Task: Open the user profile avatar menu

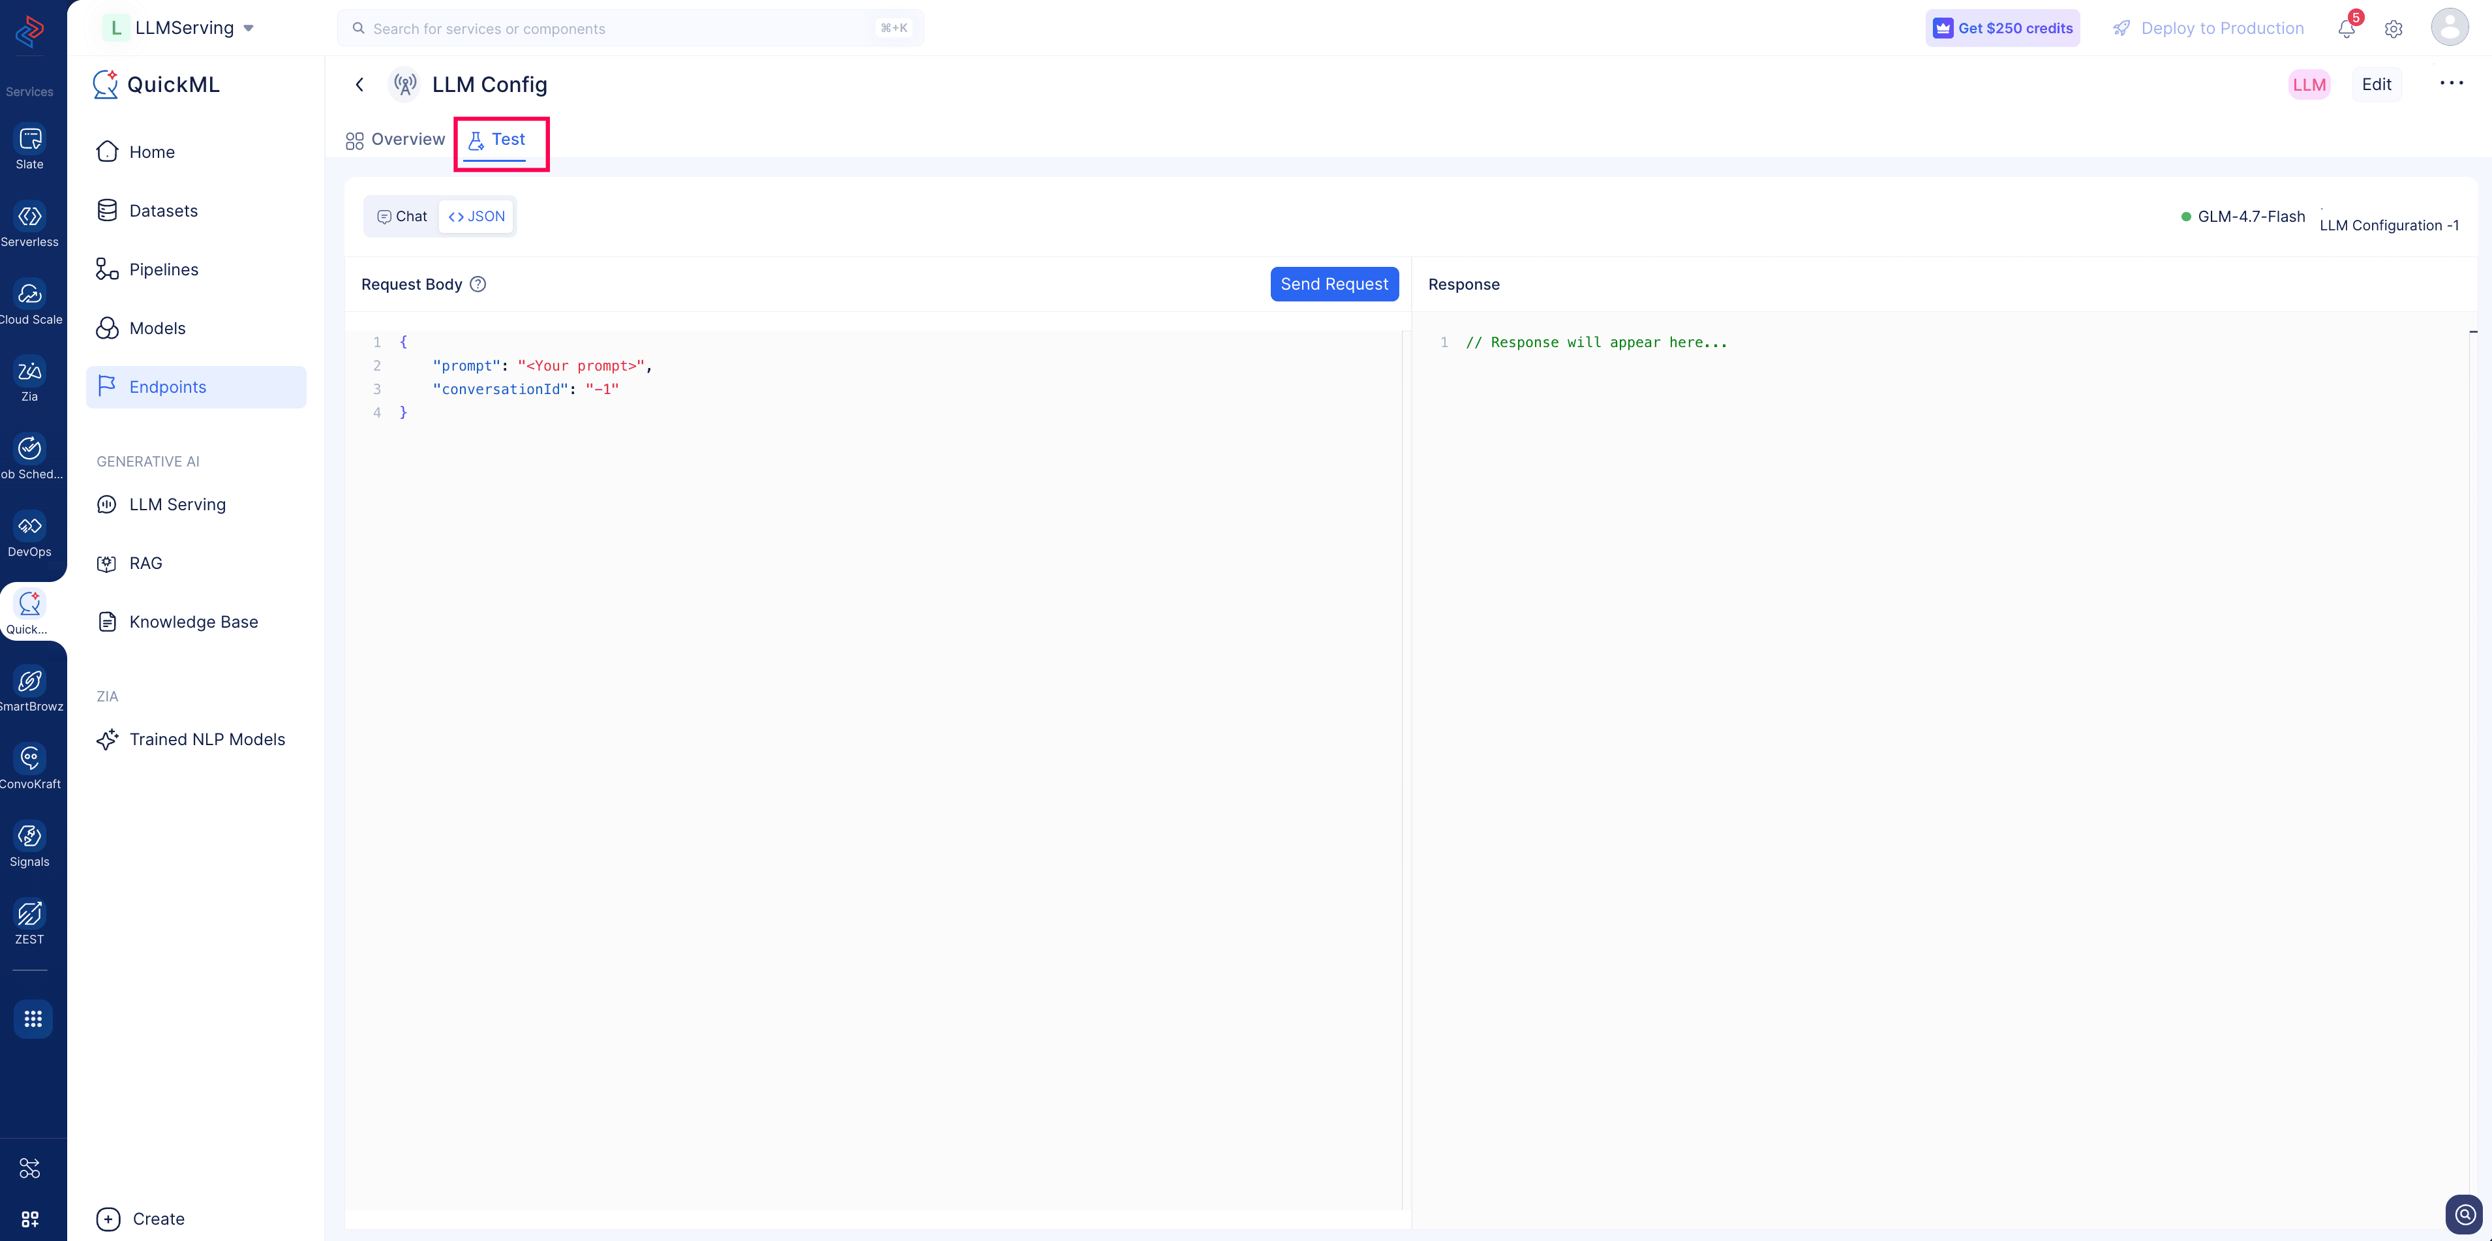Action: [2450, 28]
